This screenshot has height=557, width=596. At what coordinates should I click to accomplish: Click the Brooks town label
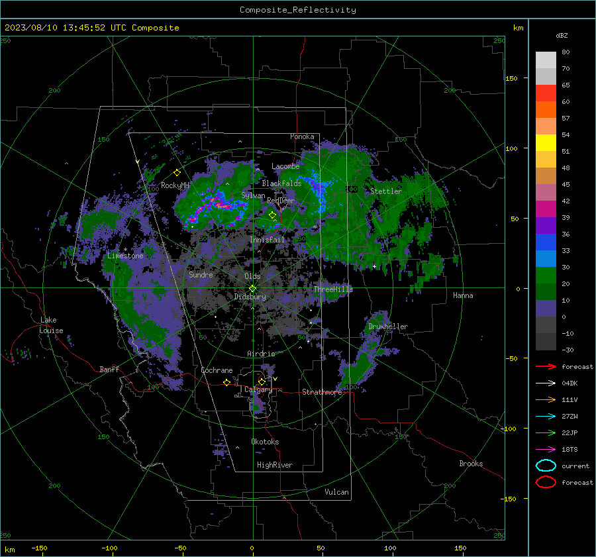[x=471, y=464]
